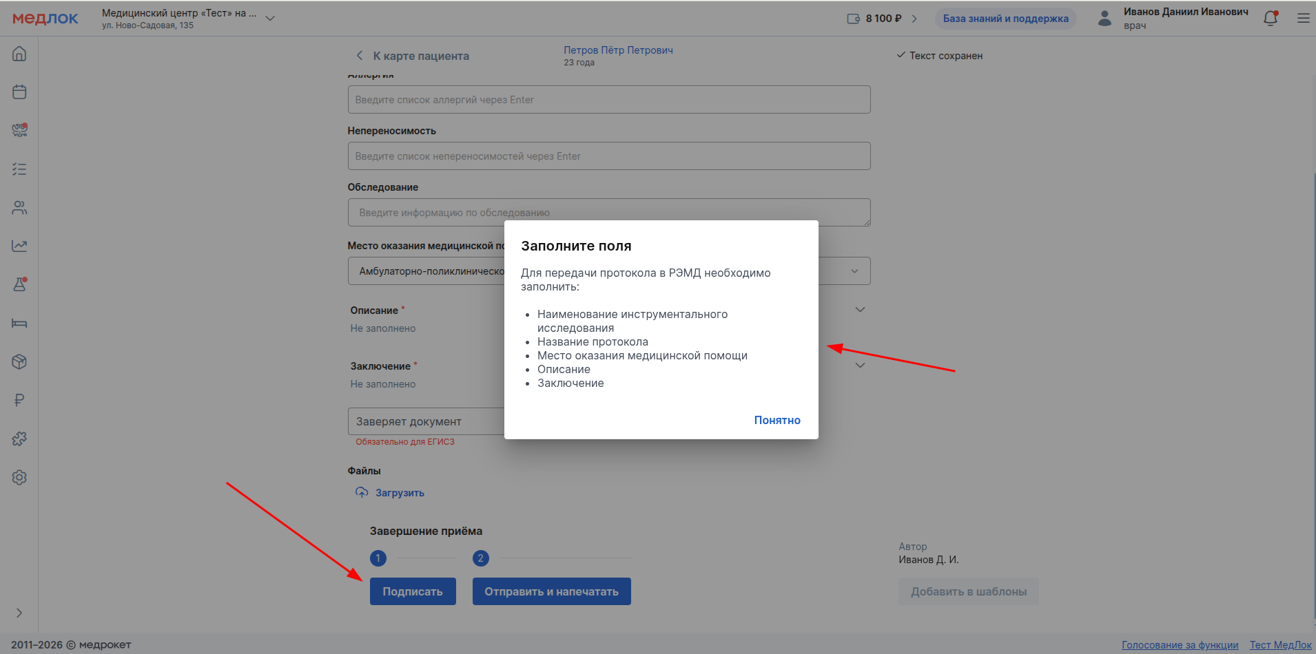Open the hospital bed sidebar icon
The image size is (1316, 654).
coord(19,324)
